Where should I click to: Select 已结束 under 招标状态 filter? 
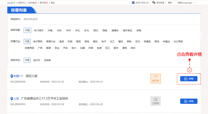[47, 60]
